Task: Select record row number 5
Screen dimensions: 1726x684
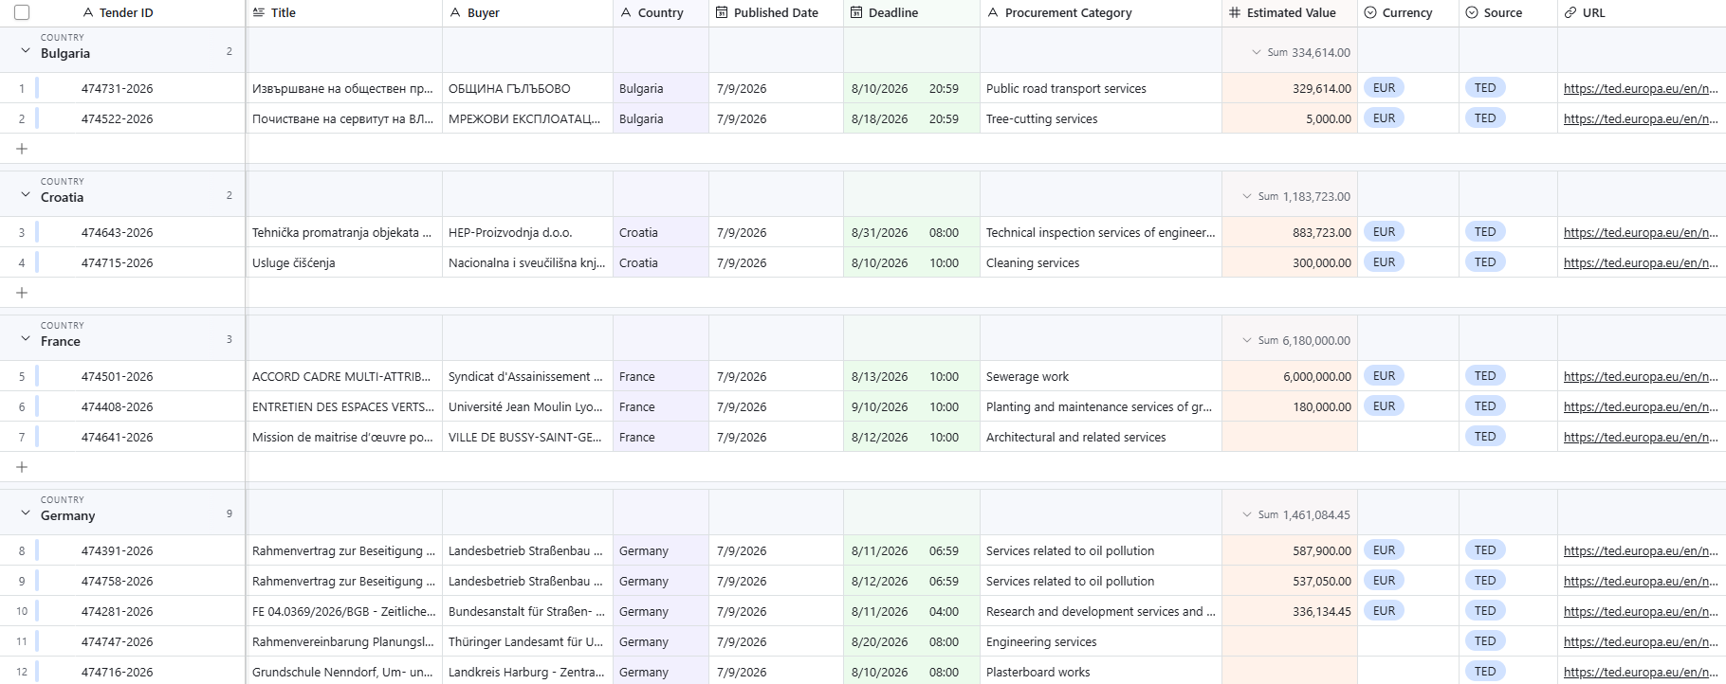Action: (22, 377)
